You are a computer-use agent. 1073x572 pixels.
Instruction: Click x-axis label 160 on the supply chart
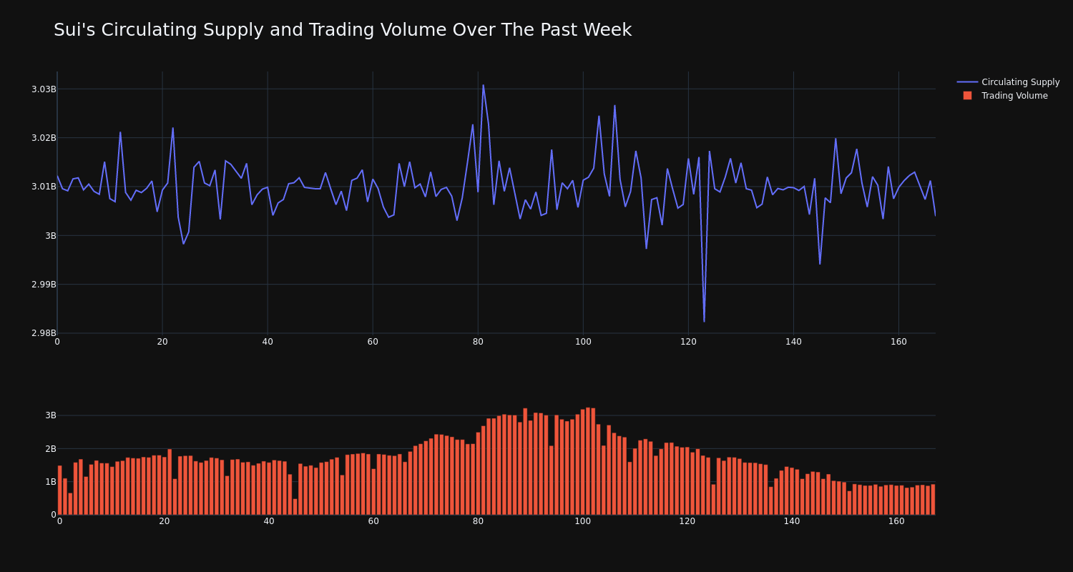[x=898, y=342]
